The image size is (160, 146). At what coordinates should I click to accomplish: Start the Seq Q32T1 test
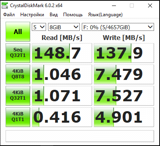tap(18, 53)
